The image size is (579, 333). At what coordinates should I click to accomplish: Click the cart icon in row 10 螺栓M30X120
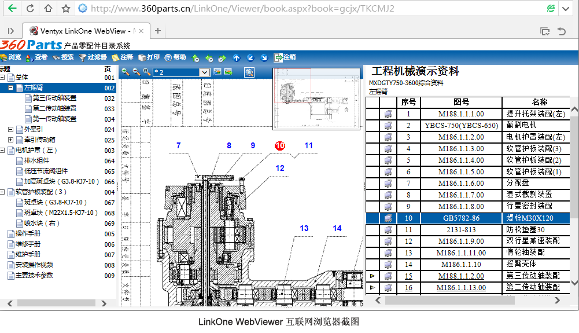(x=388, y=218)
